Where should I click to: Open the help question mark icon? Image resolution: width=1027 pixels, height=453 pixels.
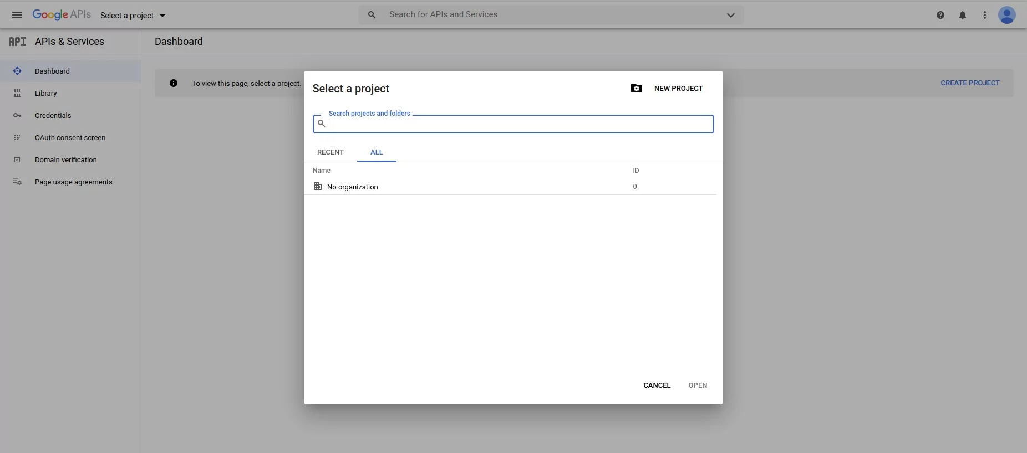940,15
